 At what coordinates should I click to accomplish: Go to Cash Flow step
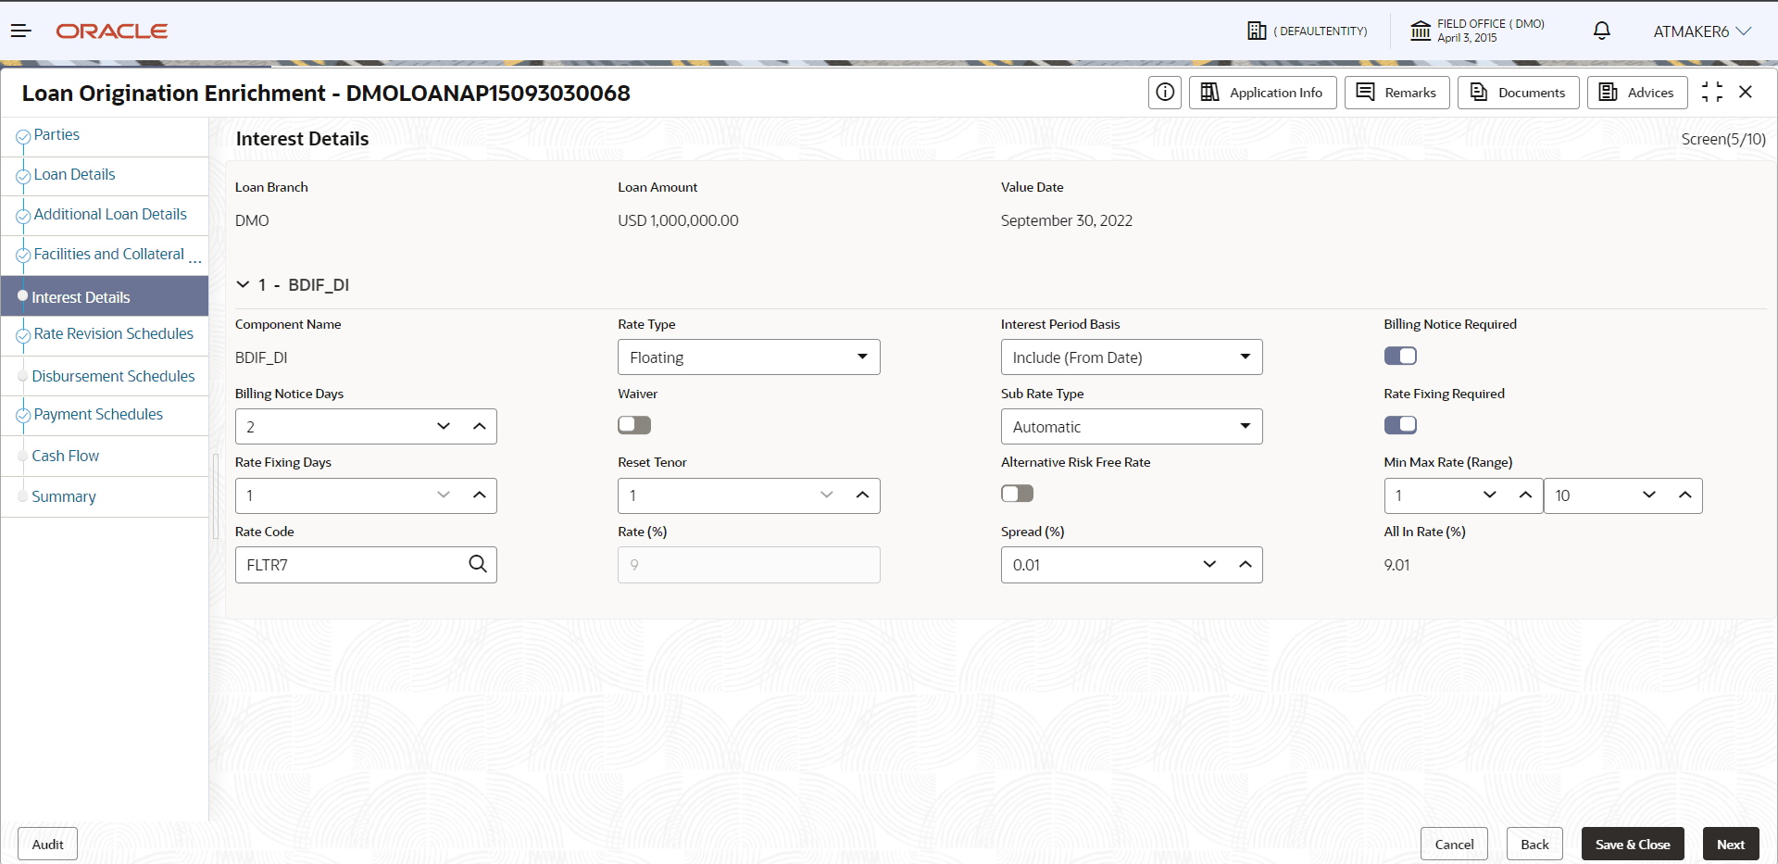[x=65, y=456]
